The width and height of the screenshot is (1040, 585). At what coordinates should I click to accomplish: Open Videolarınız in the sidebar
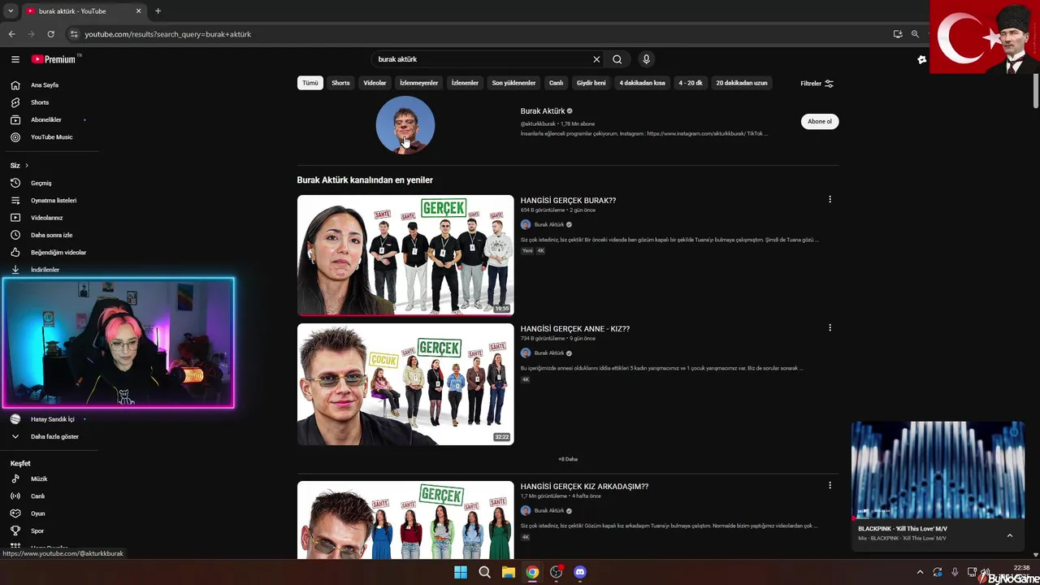pos(46,218)
